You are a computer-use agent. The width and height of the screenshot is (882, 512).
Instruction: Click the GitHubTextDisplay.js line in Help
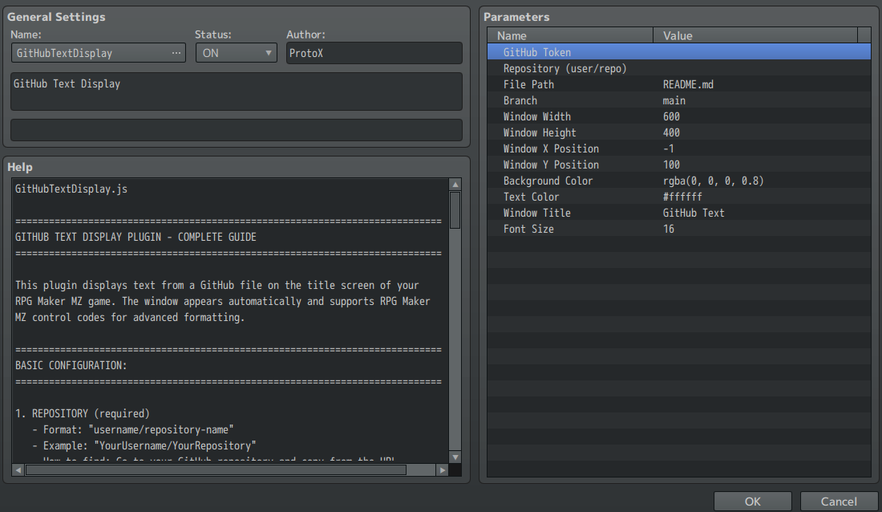[x=71, y=189]
